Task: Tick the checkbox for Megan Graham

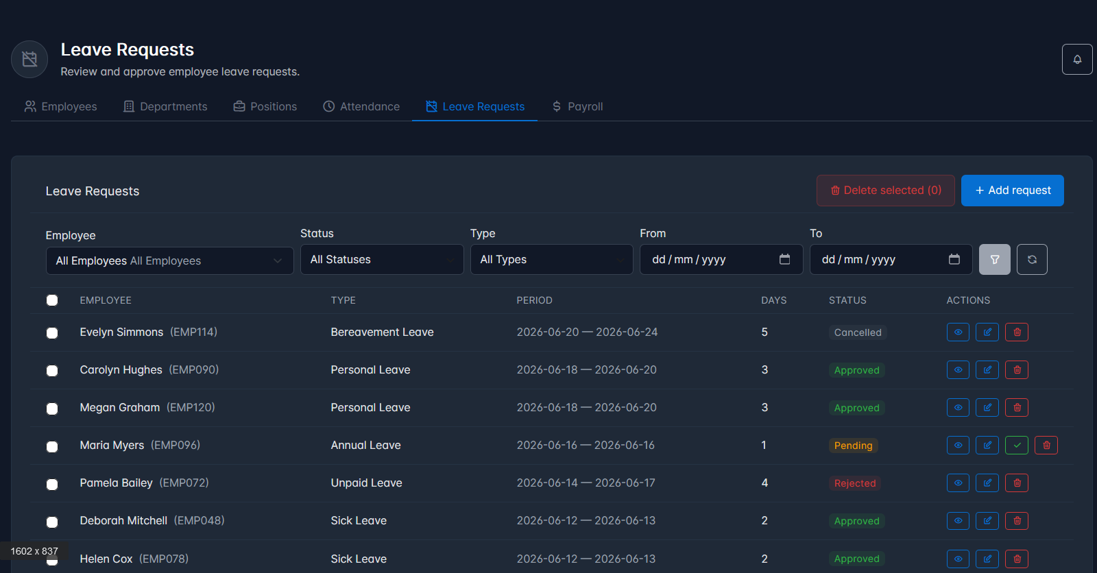Action: (x=52, y=409)
